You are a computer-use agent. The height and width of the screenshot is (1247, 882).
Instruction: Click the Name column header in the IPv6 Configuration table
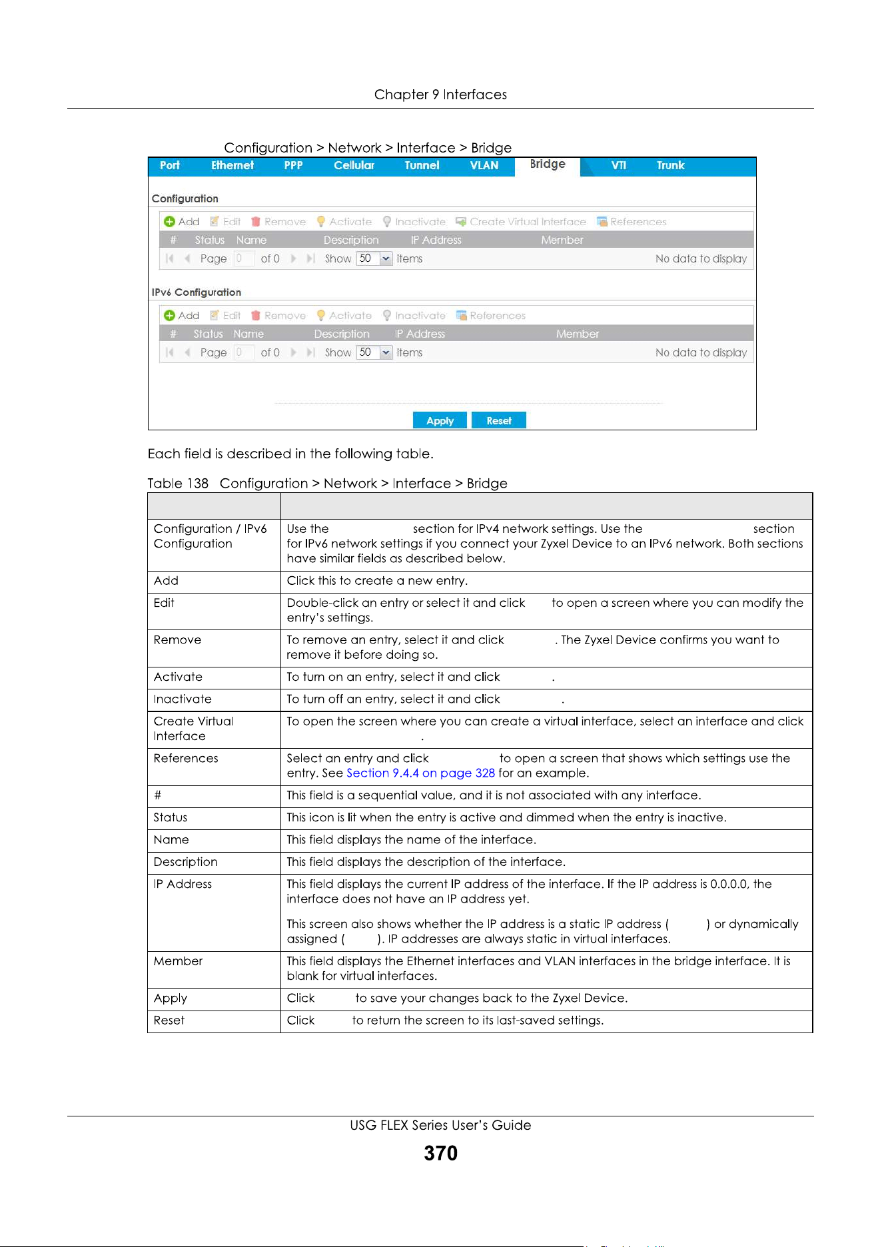(x=248, y=334)
